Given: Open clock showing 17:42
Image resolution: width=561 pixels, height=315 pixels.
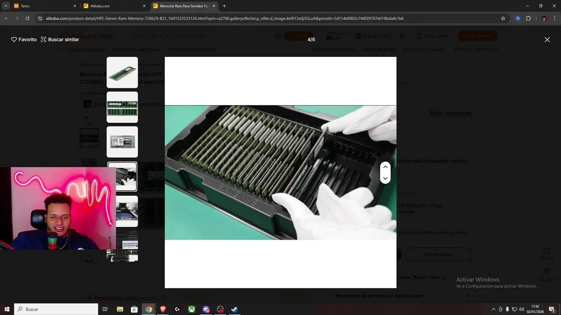Looking at the screenshot, I should 535,309.
